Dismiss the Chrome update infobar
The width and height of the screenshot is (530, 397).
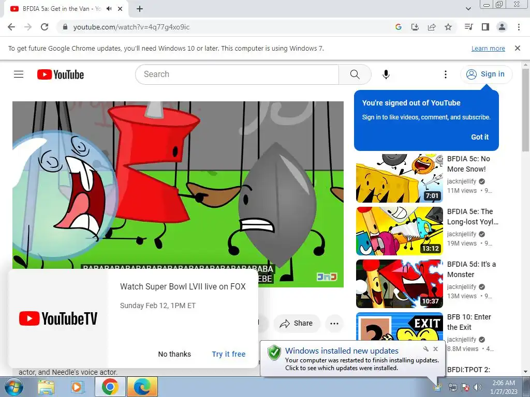coord(517,48)
